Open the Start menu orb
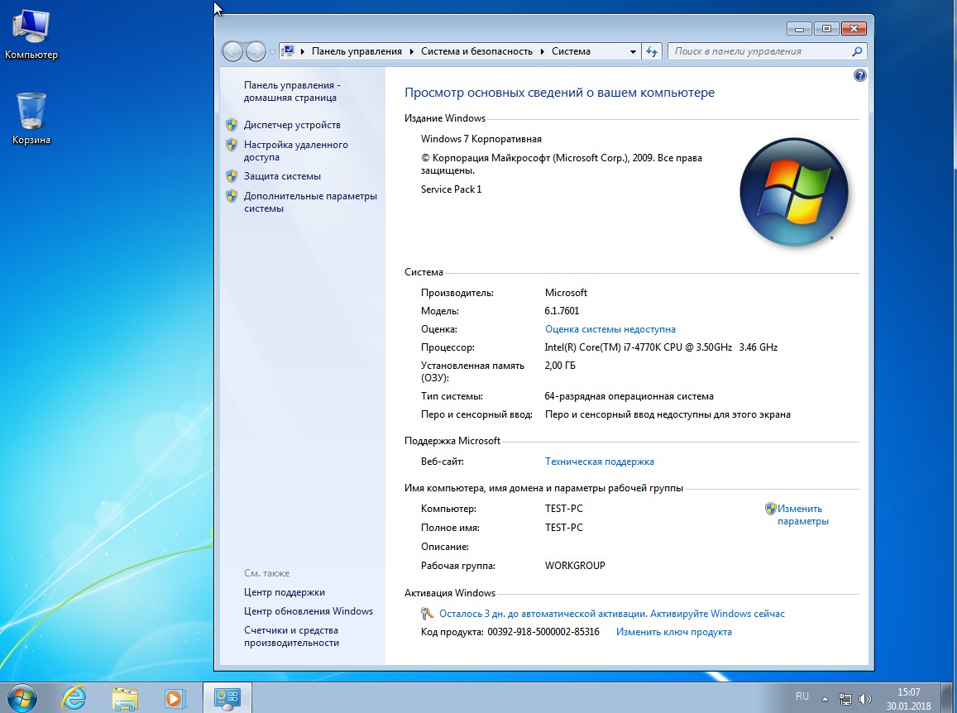957x713 pixels. [x=20, y=697]
